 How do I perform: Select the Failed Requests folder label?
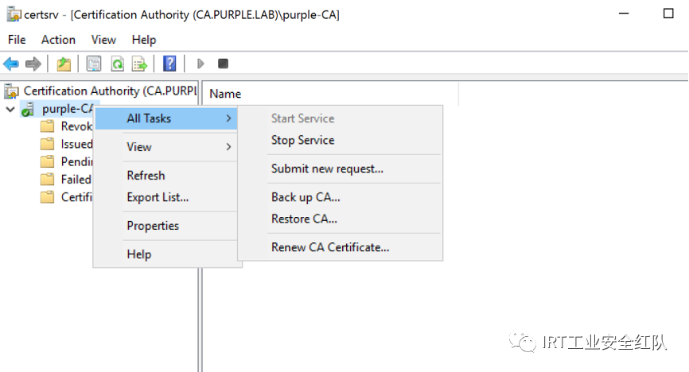point(76,179)
